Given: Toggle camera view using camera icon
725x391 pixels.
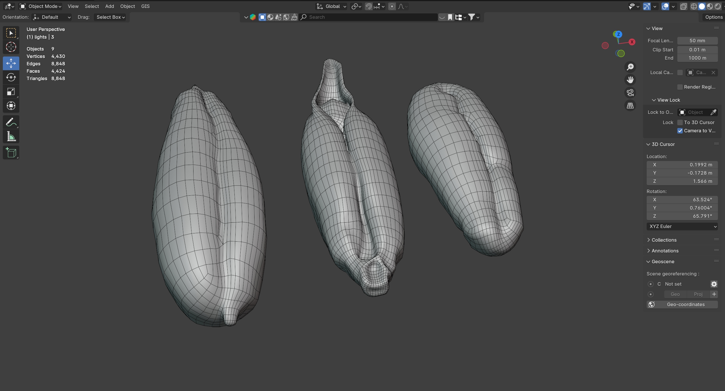Looking at the screenshot, I should click(630, 93).
